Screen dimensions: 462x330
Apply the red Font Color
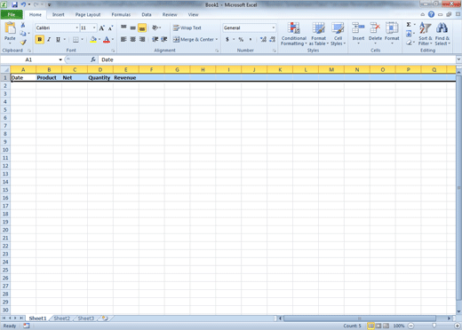point(107,39)
